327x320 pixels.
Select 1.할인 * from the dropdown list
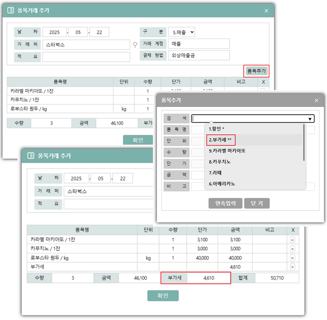pyautogui.click(x=254, y=129)
